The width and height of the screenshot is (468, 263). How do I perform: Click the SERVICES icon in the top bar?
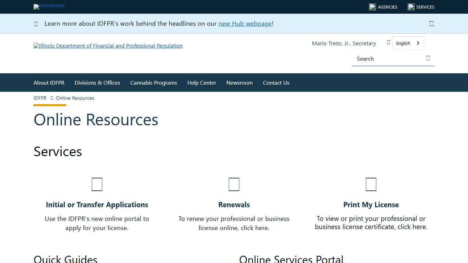(x=411, y=7)
